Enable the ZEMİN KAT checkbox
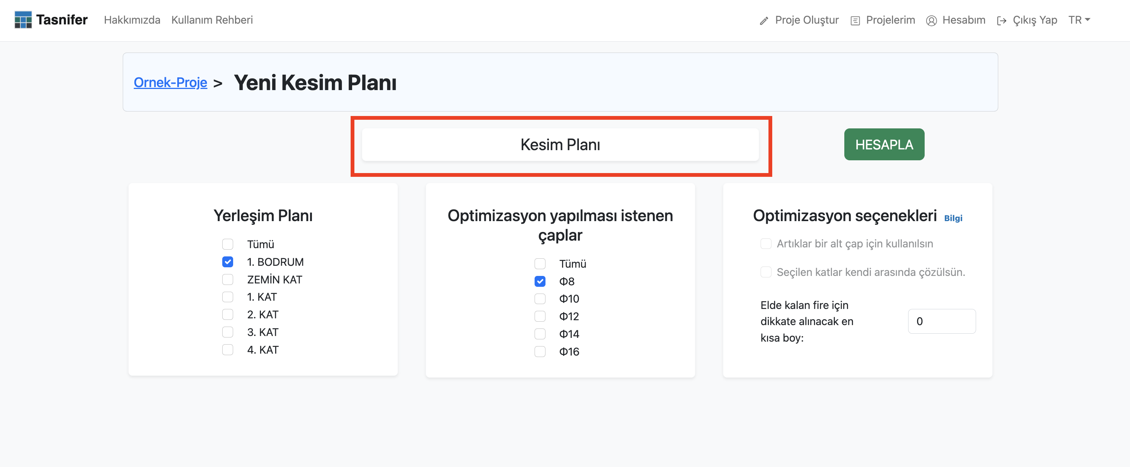Screen dimensions: 1130x467 point(228,279)
